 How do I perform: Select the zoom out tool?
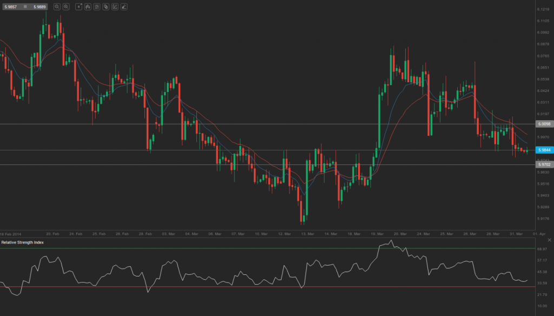click(x=57, y=7)
